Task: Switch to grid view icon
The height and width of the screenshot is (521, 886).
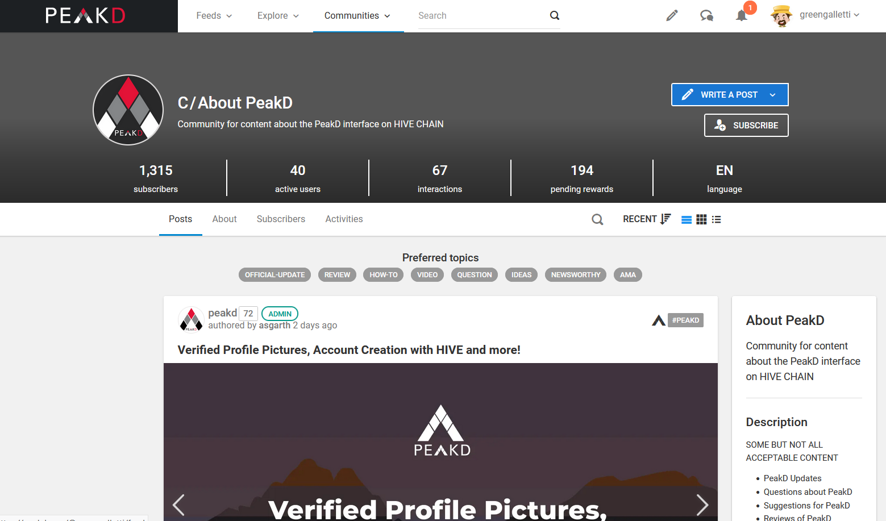Action: click(x=701, y=219)
